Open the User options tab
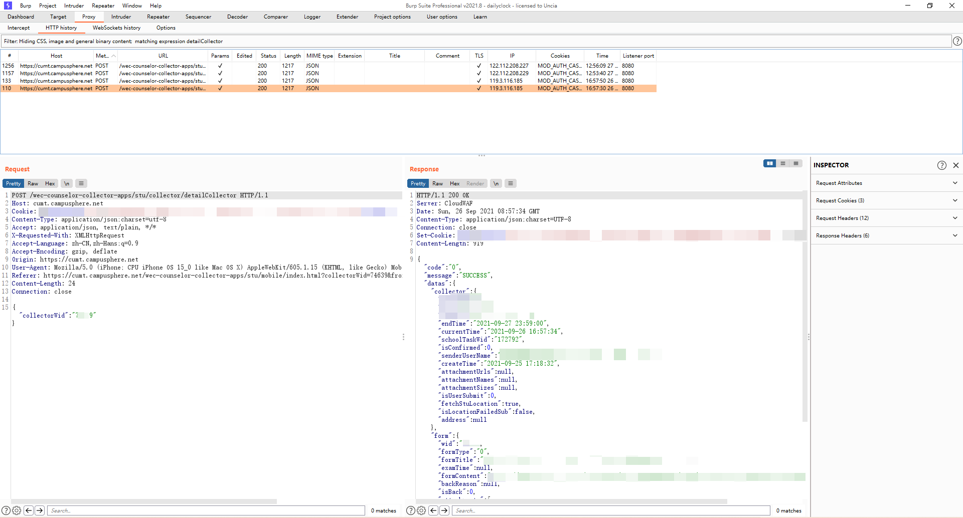This screenshot has height=518, width=963. click(x=442, y=17)
